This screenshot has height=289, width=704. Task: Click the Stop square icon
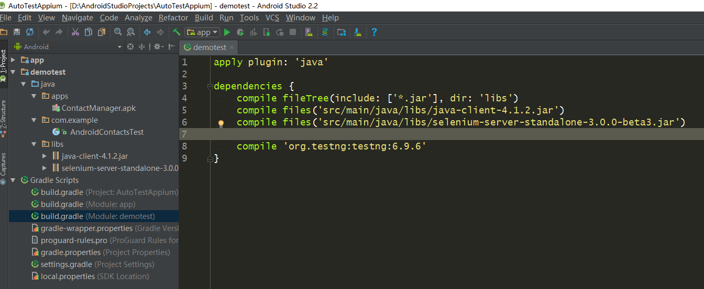pos(293,32)
